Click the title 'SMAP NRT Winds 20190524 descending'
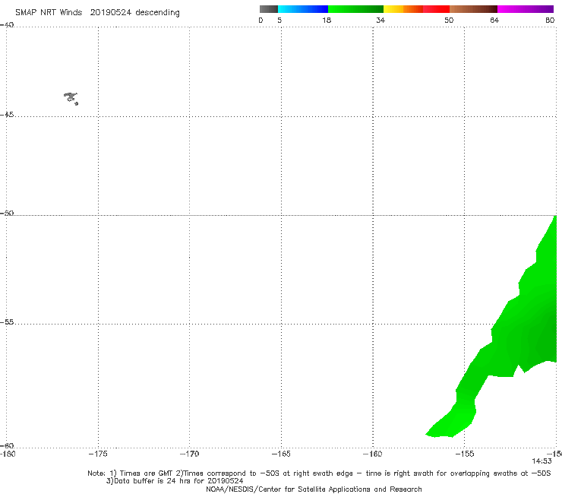Screen dimensions: 562x494 pyautogui.click(x=97, y=13)
